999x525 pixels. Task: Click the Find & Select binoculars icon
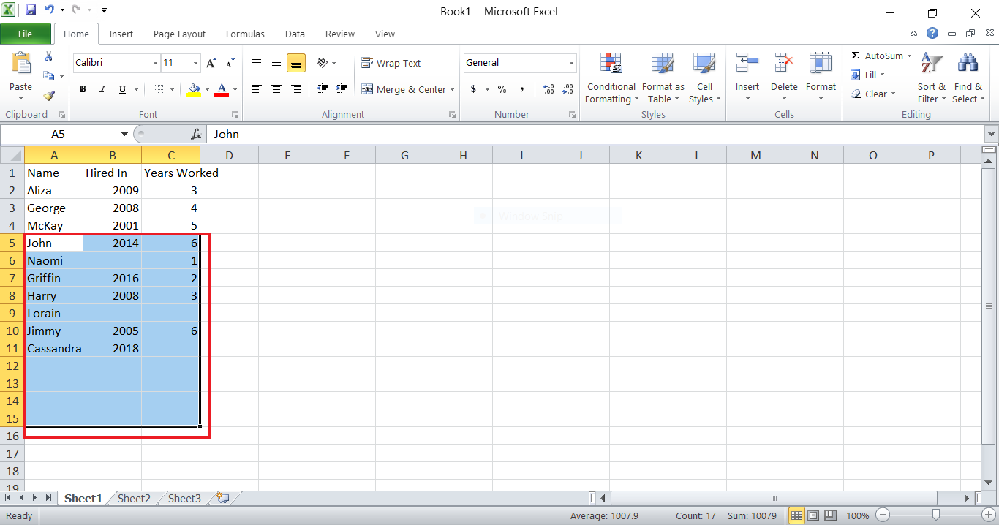coord(968,63)
